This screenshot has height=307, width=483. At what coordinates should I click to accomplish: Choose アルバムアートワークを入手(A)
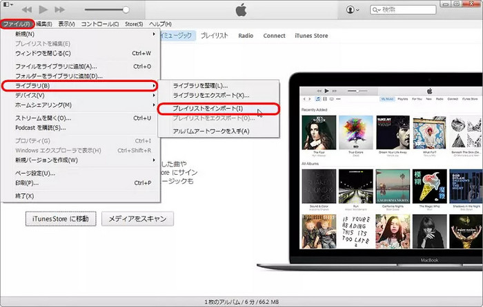[219, 131]
